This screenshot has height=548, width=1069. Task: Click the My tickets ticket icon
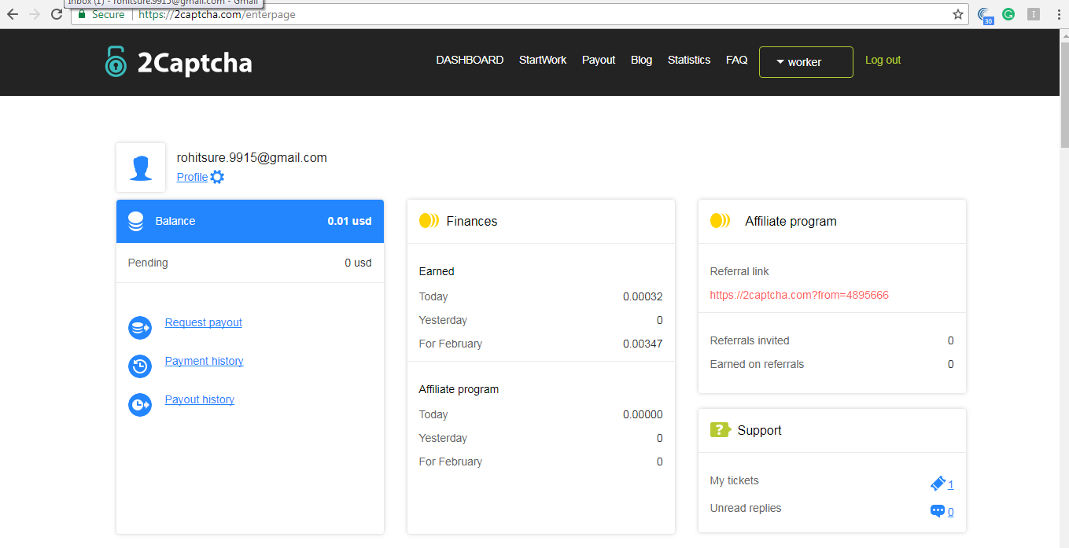pos(938,484)
